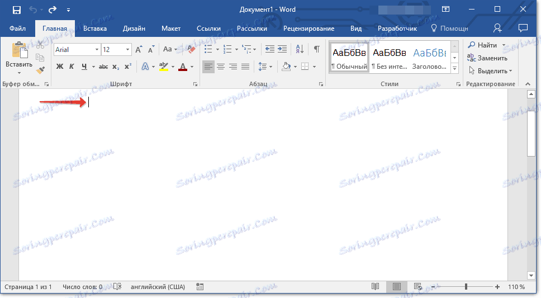Image resolution: width=541 pixels, height=298 pixels.
Task: Toggle strikethrough abc button
Action: pos(103,67)
